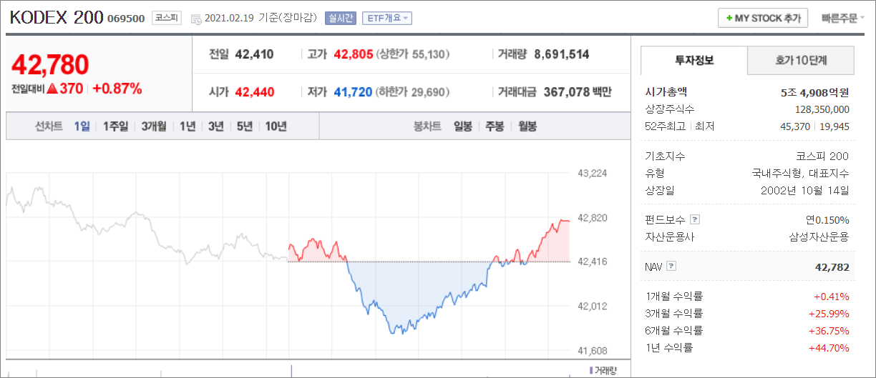Click the 저가 value 41,720

coord(353,91)
